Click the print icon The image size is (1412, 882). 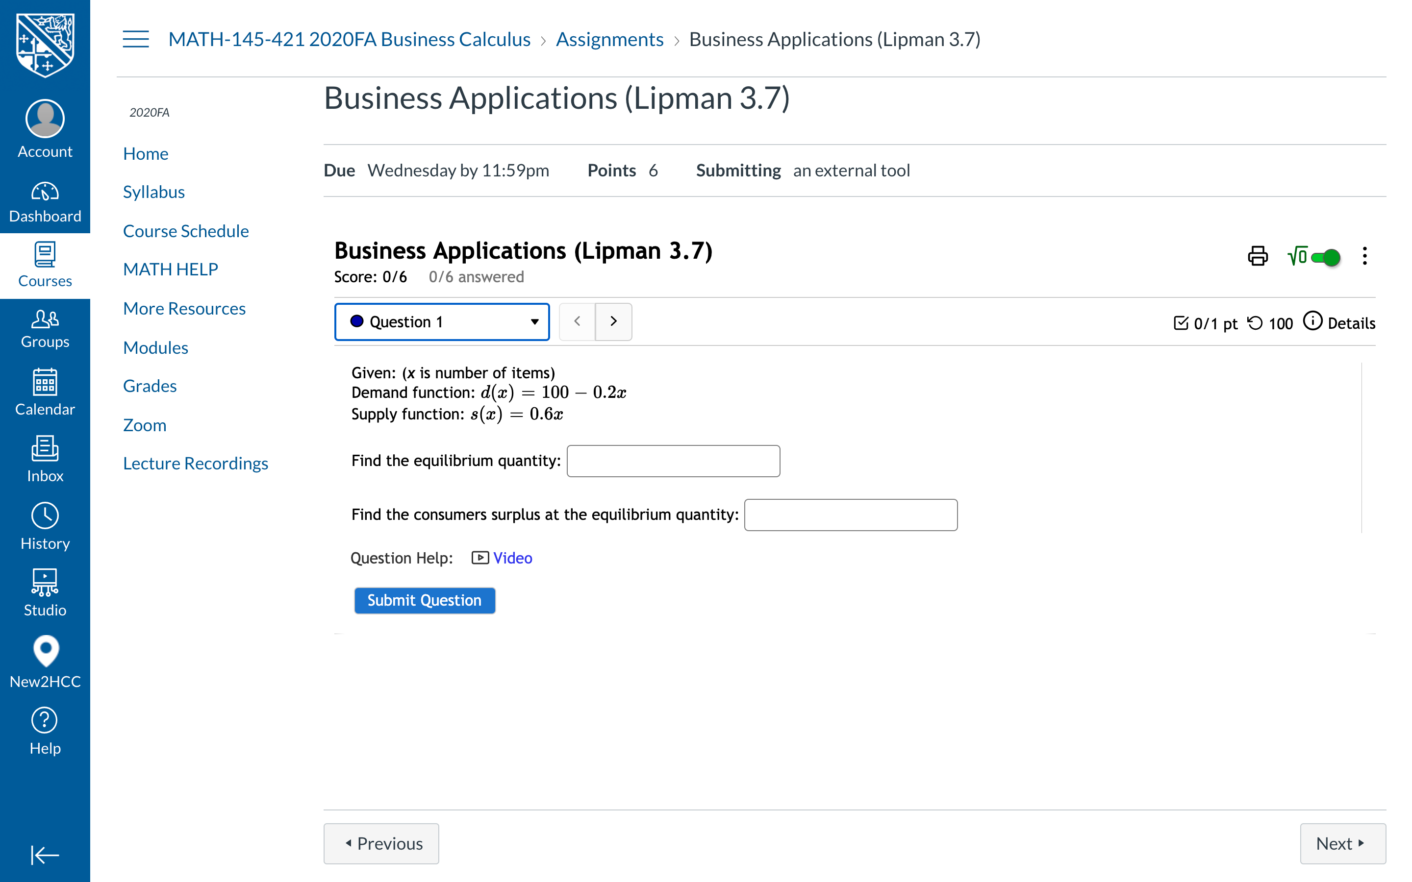(1258, 256)
